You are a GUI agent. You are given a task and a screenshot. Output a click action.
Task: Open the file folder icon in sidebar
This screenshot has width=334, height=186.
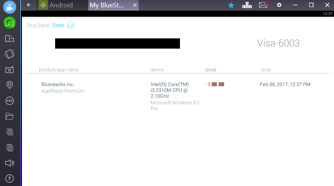[9, 116]
